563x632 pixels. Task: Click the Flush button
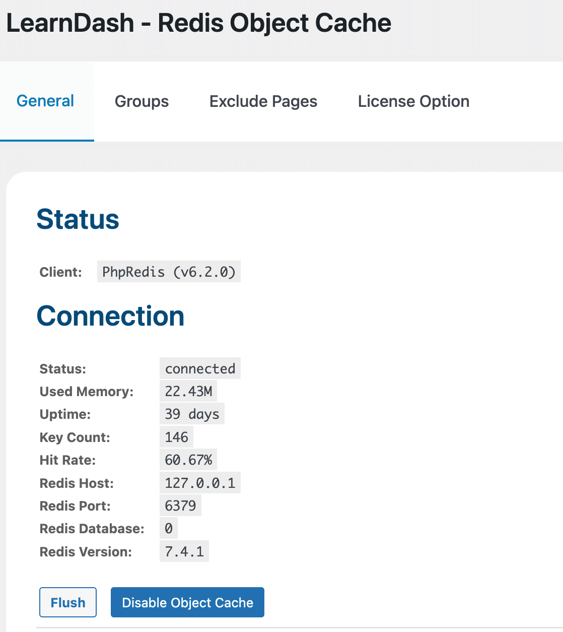coord(68,602)
